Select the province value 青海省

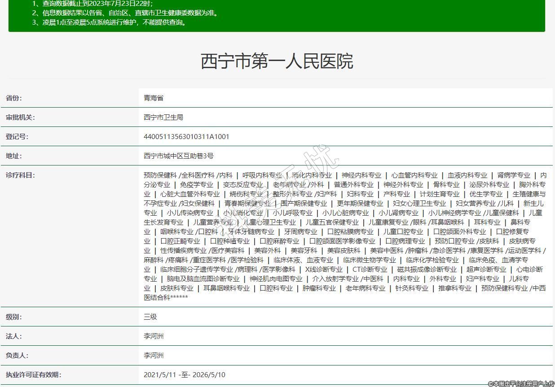tap(154, 98)
